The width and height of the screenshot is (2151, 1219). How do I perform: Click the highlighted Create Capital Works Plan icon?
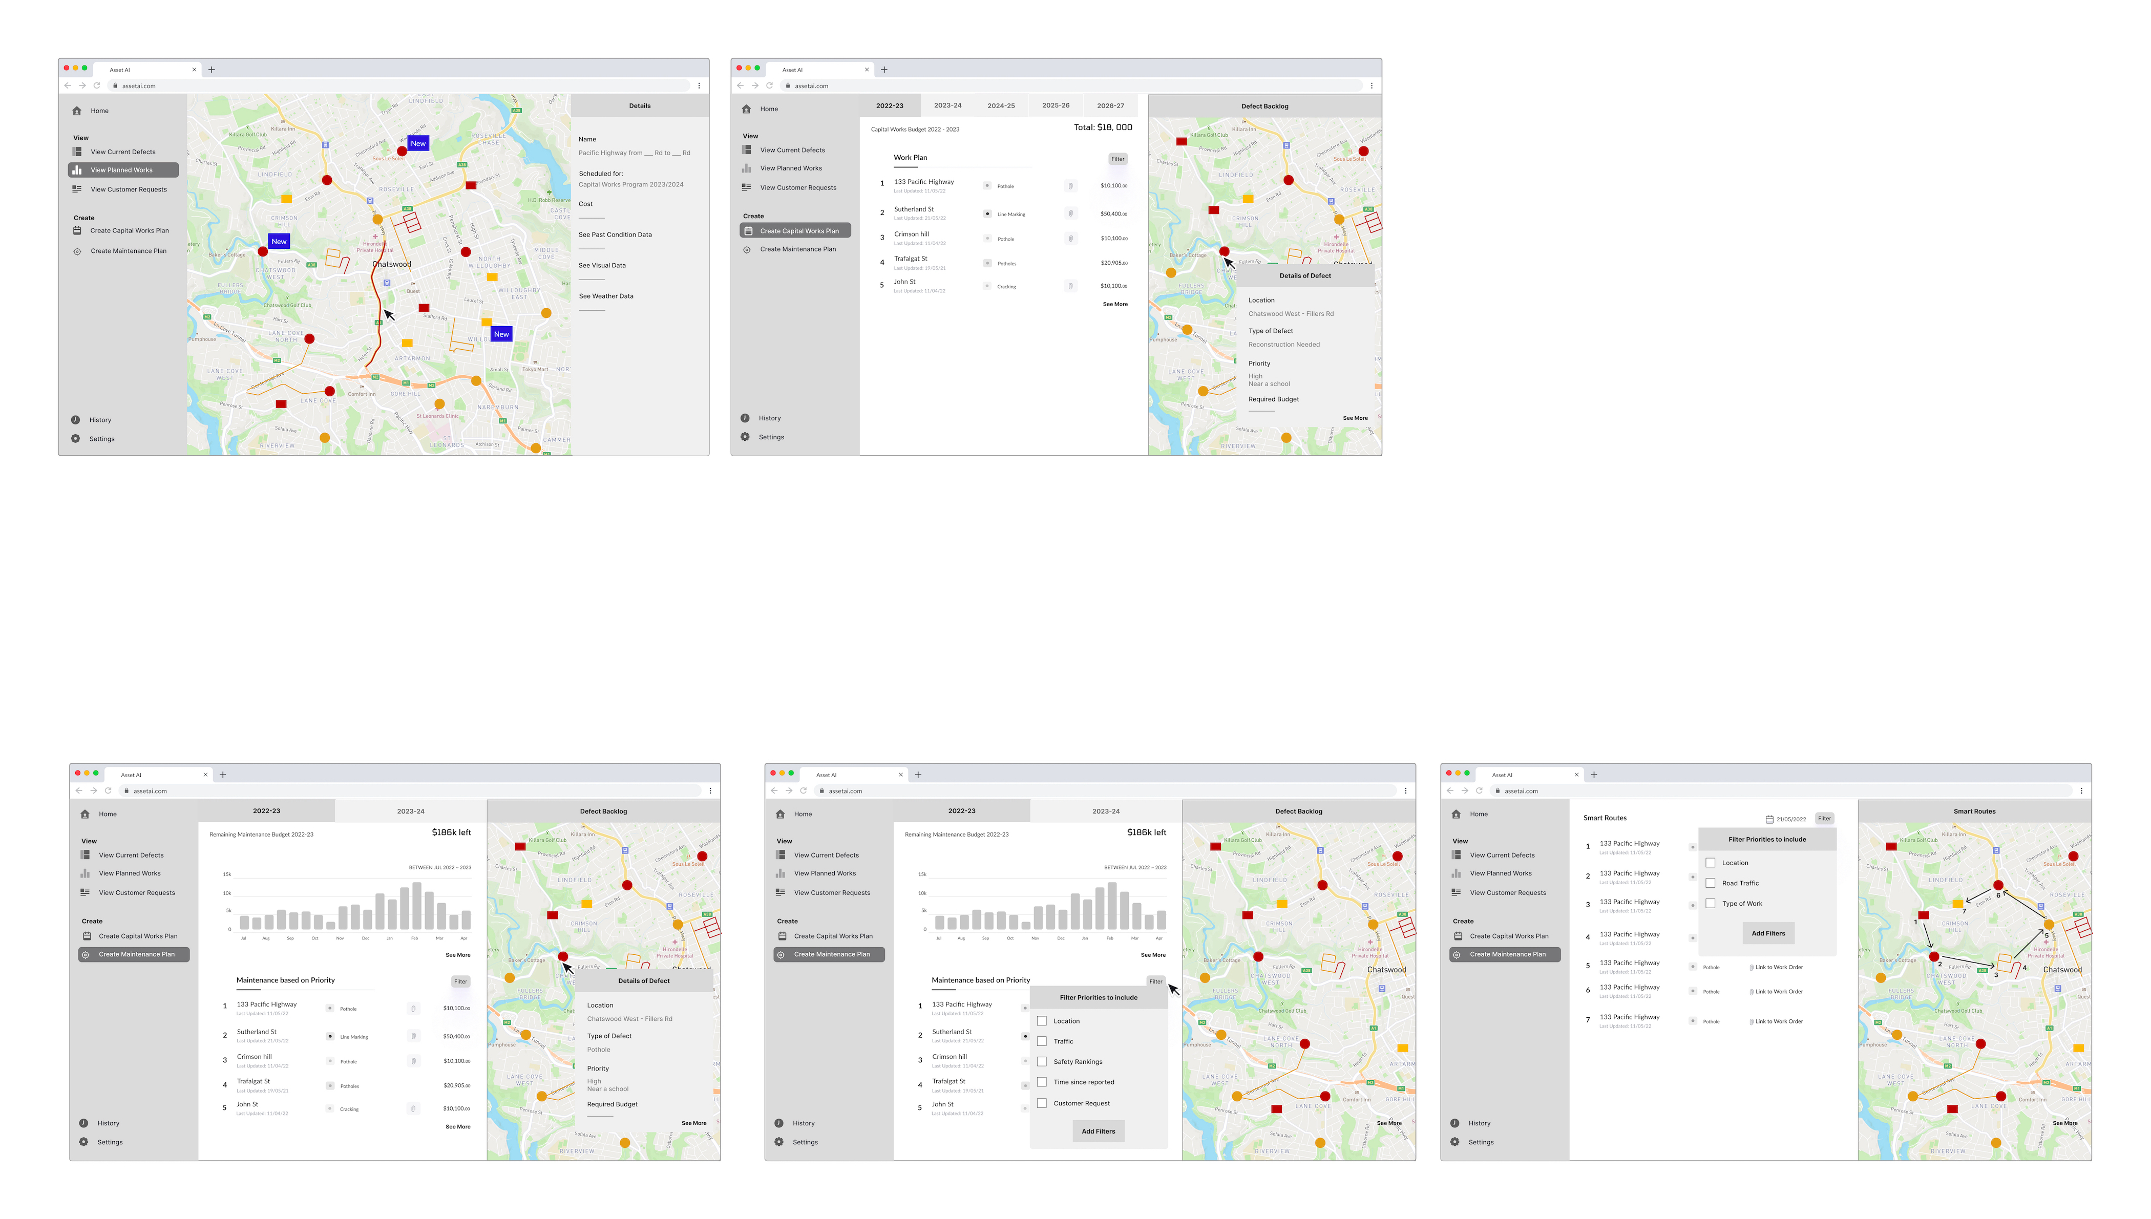pos(748,231)
